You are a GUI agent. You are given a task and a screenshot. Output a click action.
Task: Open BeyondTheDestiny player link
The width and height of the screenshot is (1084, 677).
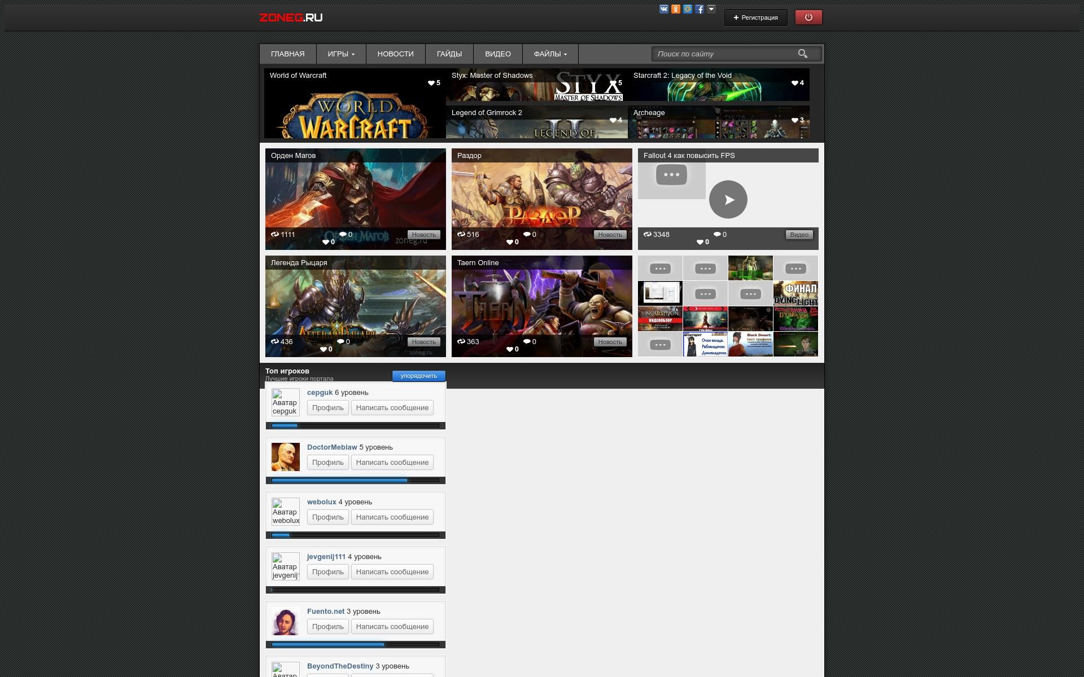340,666
